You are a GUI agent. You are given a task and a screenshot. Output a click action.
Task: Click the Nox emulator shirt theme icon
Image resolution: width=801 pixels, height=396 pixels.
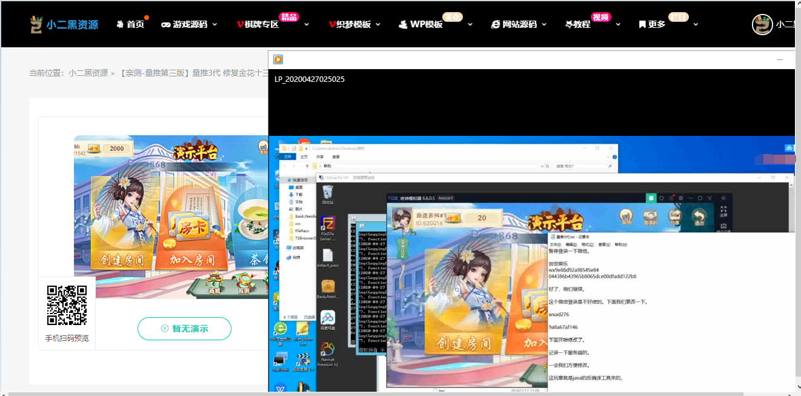(x=662, y=198)
